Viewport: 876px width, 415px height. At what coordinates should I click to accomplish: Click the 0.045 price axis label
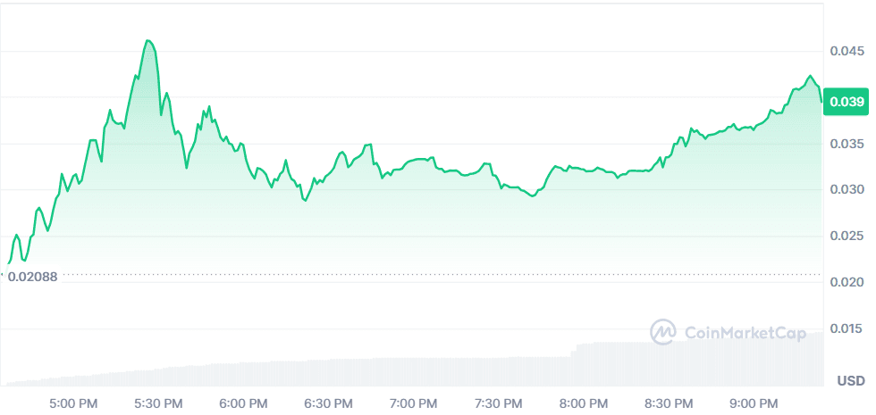coord(847,51)
